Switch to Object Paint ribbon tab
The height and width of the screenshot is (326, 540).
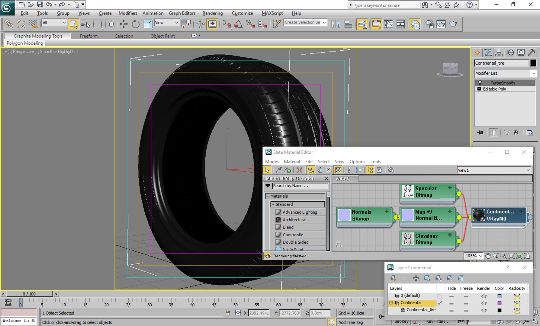[162, 36]
